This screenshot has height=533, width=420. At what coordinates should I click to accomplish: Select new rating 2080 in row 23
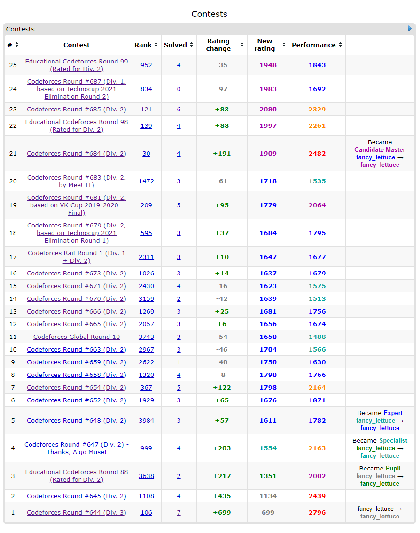click(268, 109)
